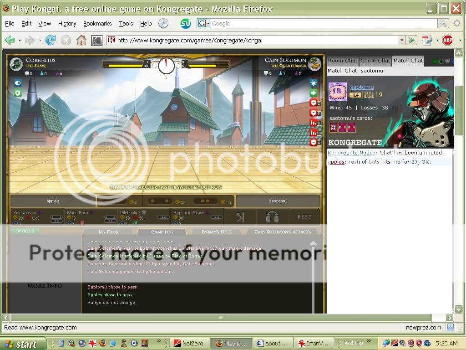
Task: Click the Options button
Action: (25, 231)
